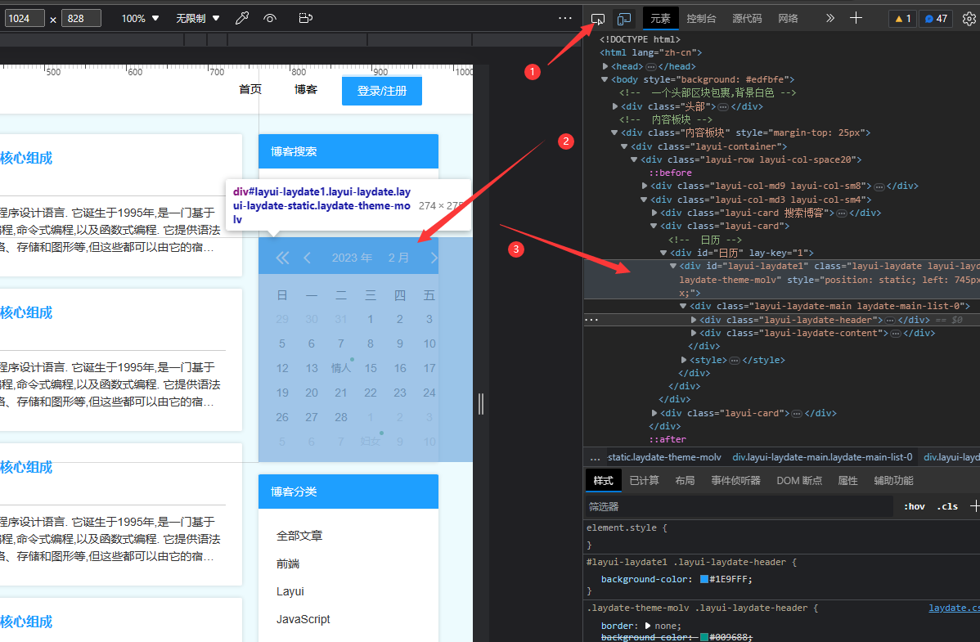
Task: Click the ellipsis in div class 头部 row
Action: coord(723,107)
